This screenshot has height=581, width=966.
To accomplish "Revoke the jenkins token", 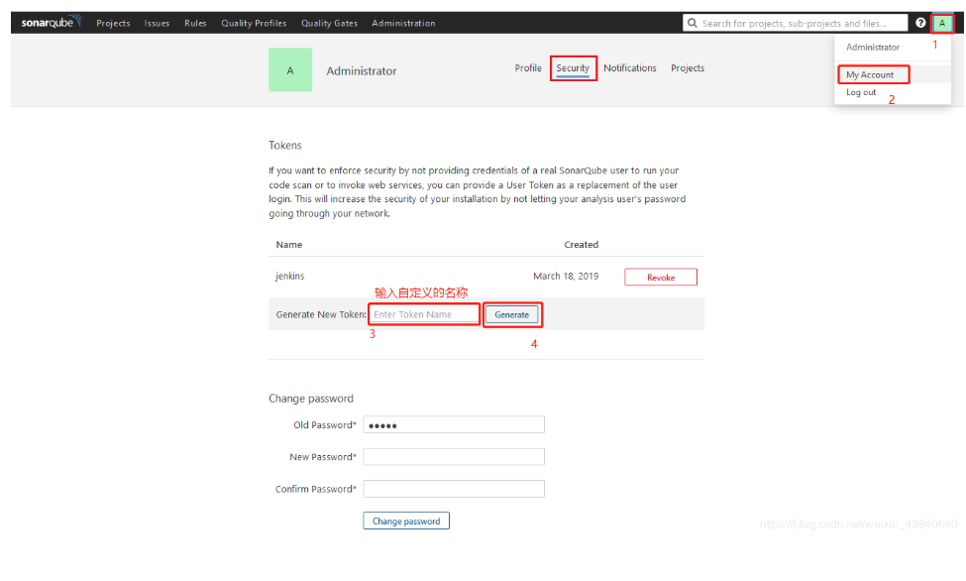I will 661,277.
